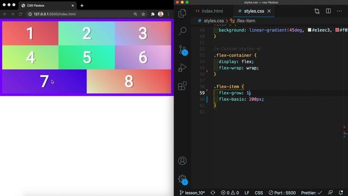Click the #e1eec3 color swatch in code
Screen dimensions: 348x196
tap(309, 30)
